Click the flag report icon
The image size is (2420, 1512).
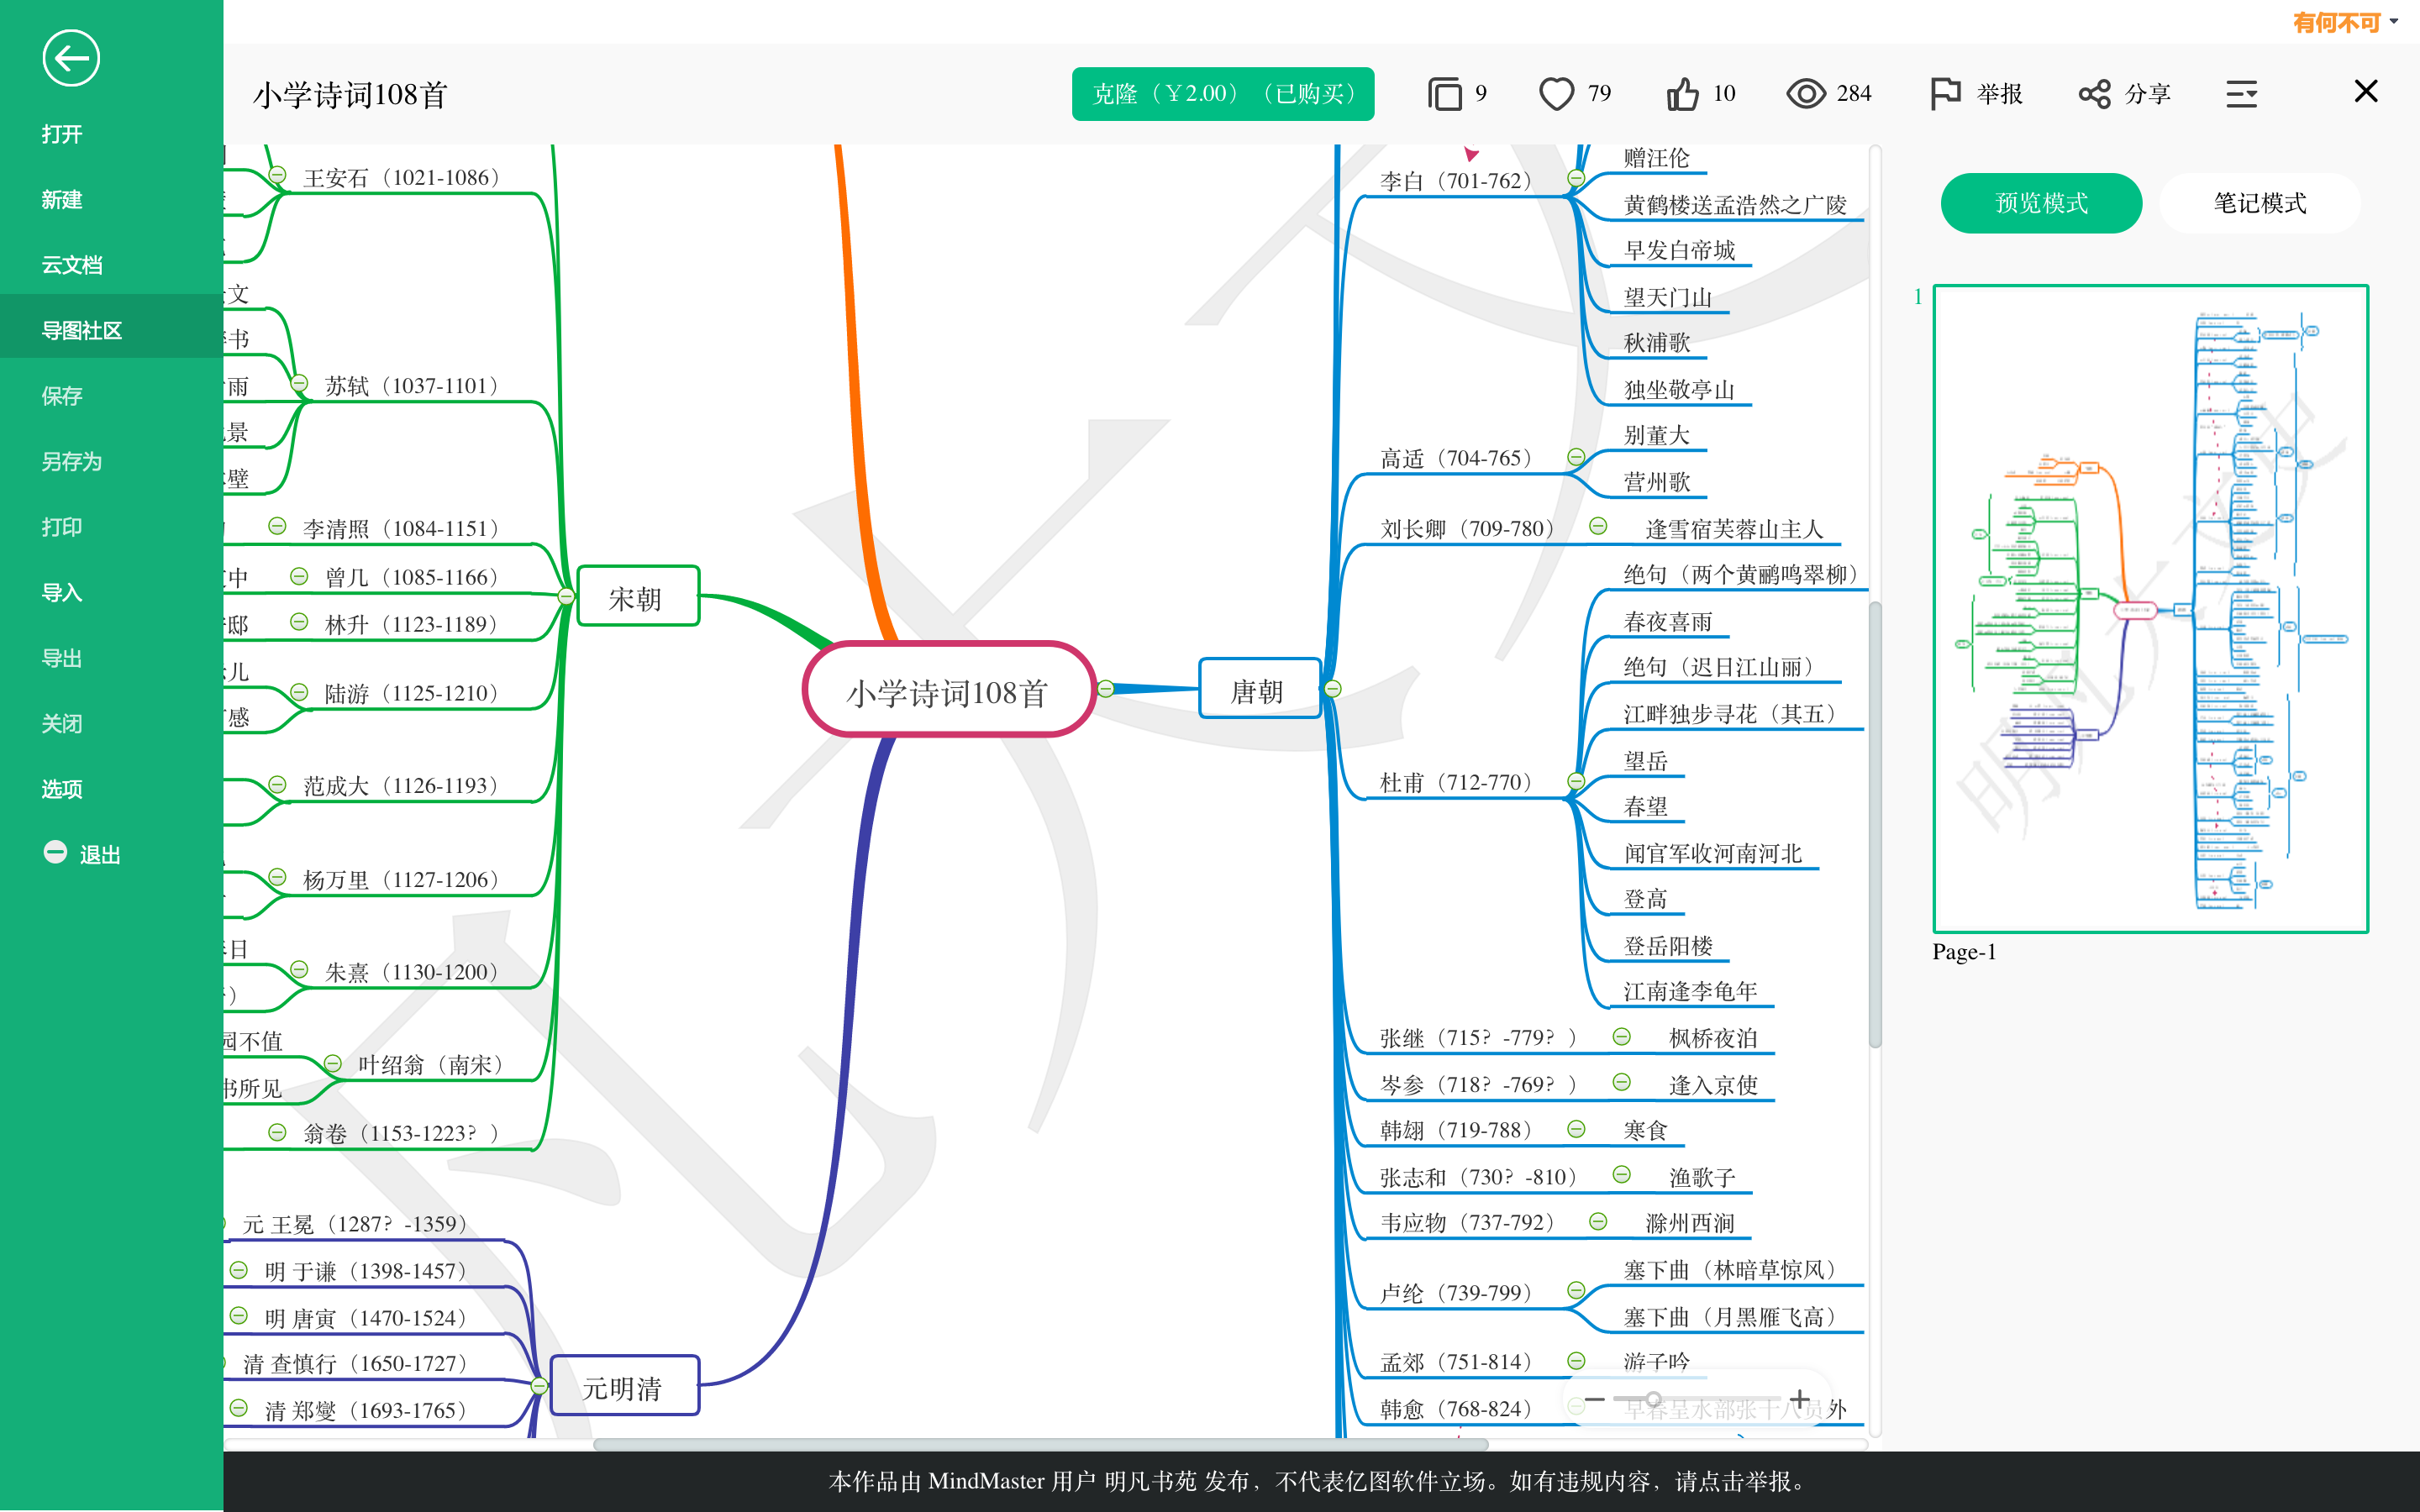[1945, 94]
